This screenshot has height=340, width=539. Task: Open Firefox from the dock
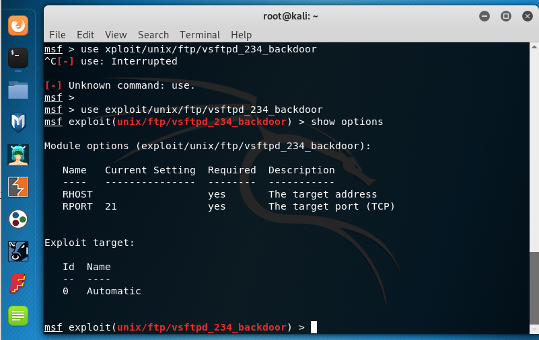point(18,26)
